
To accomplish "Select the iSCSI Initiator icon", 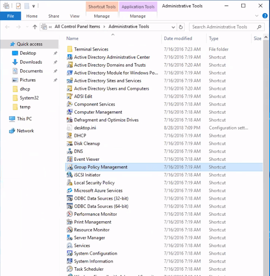I will [70, 175].
